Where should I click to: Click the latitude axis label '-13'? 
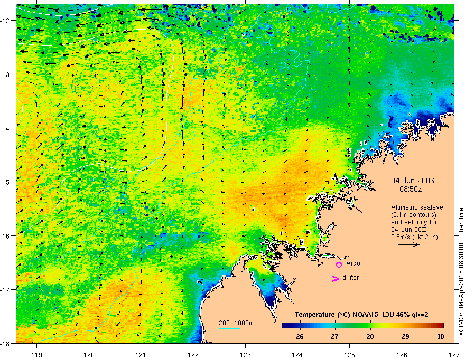click(x=6, y=74)
